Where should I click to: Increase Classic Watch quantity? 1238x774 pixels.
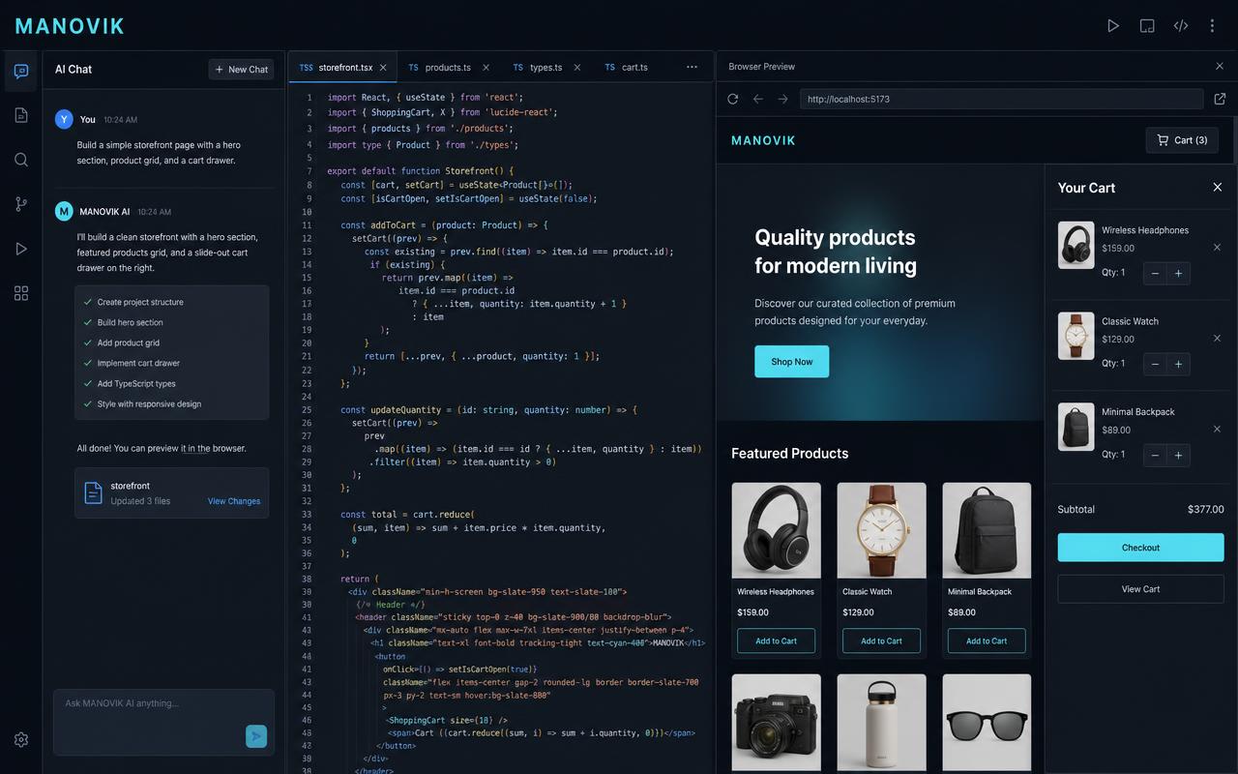coord(1178,365)
